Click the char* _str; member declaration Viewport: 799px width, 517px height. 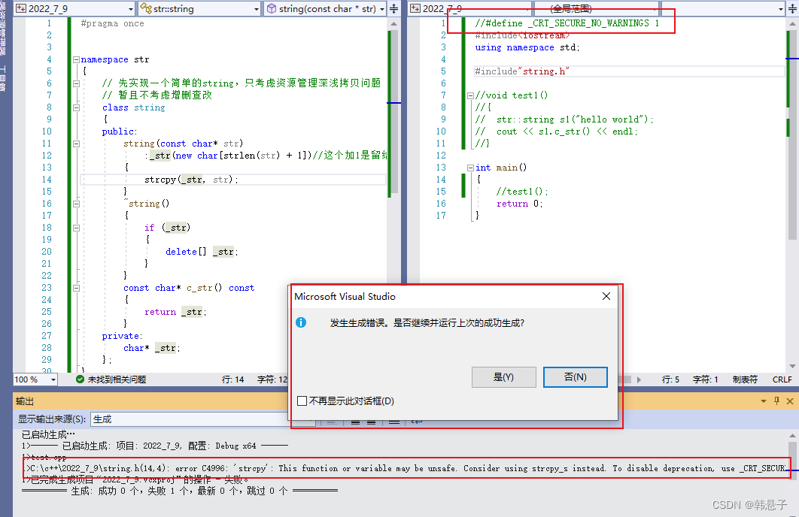(152, 348)
